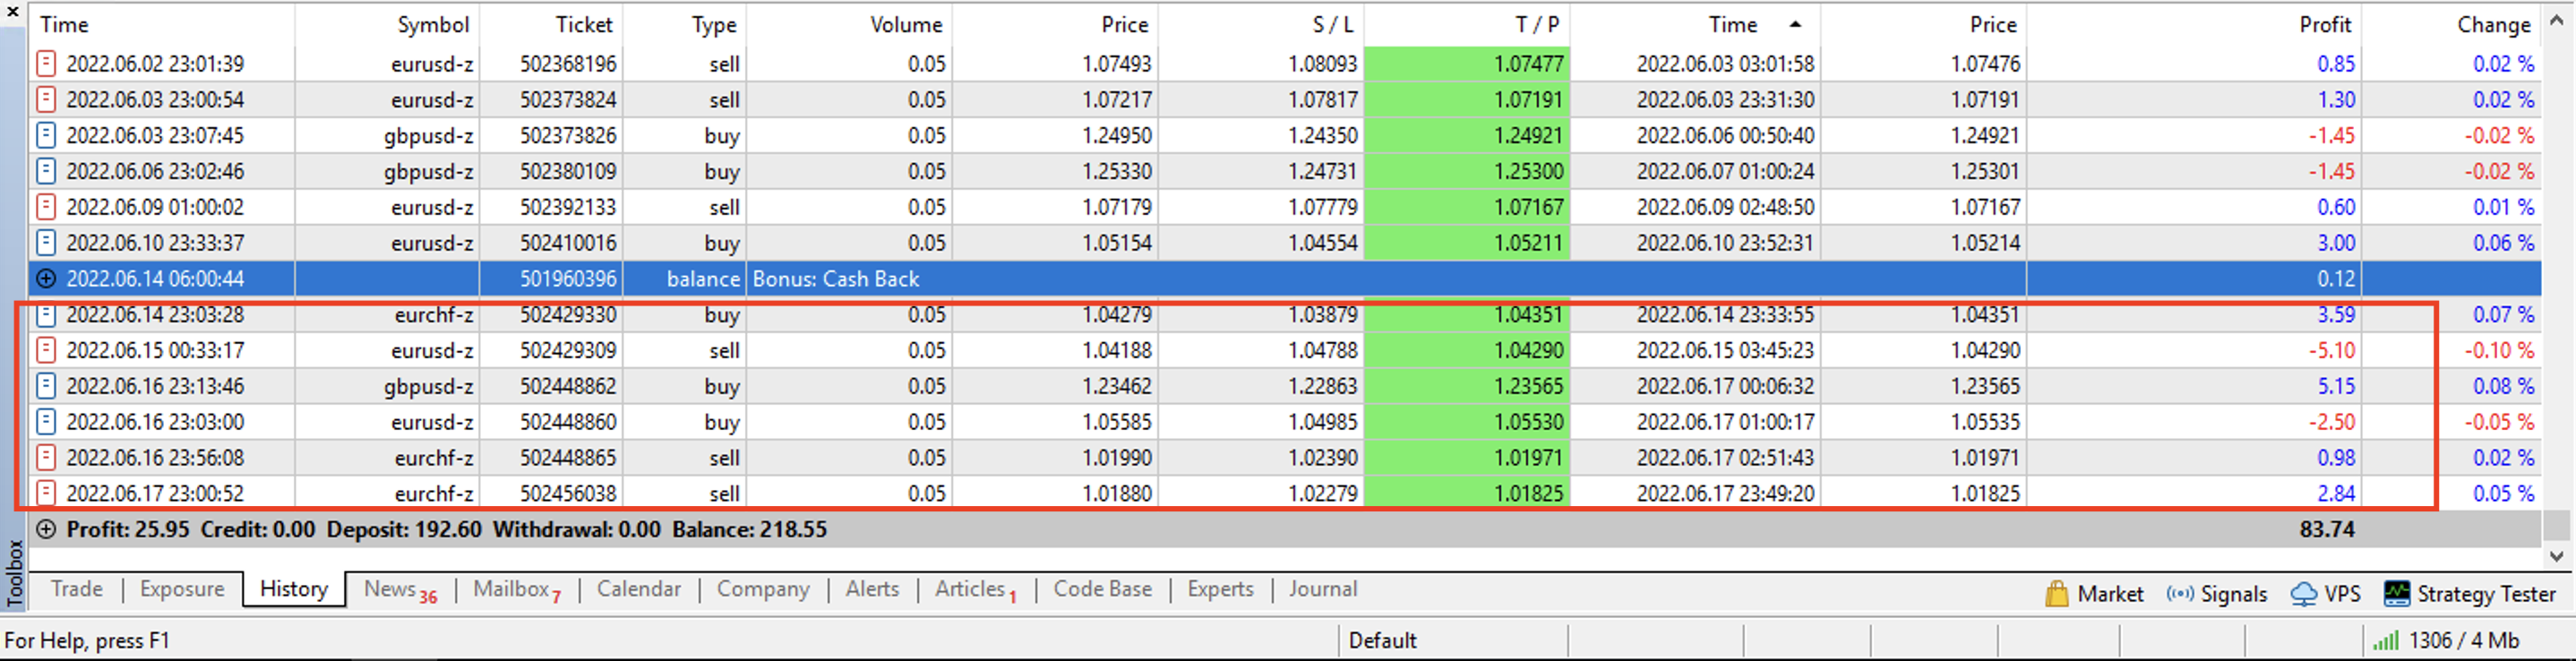This screenshot has width=2576, height=661.
Task: Select the Bonus: Cash Back balance row
Action: 1285,279
